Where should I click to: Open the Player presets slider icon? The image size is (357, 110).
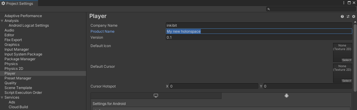coord(348,16)
